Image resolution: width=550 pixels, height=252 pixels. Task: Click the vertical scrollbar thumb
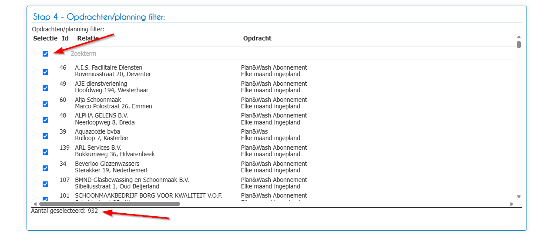pos(519,44)
